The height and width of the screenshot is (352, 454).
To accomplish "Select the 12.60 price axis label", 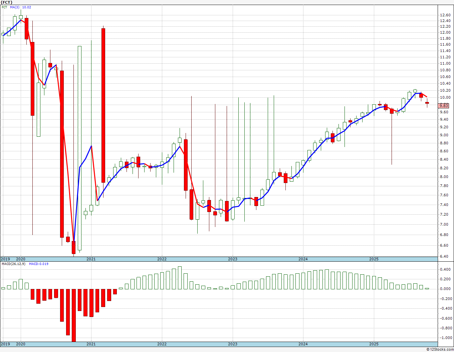I will point(445,15).
